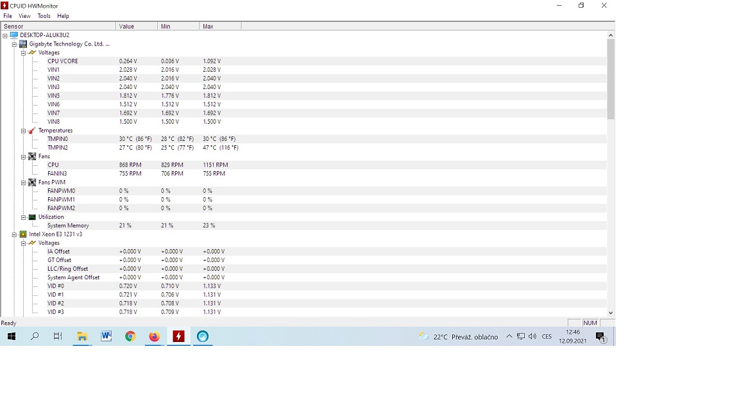Collapse the Gigabyte Voltages section
The image size is (739, 415).
tap(23, 53)
